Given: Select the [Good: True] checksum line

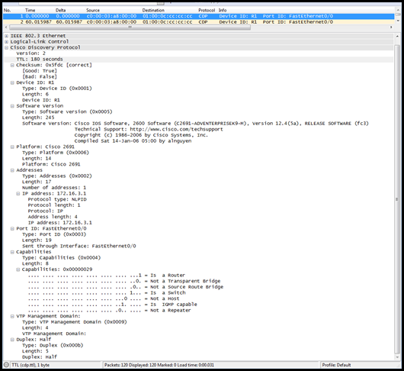Looking at the screenshot, I should pos(40,71).
